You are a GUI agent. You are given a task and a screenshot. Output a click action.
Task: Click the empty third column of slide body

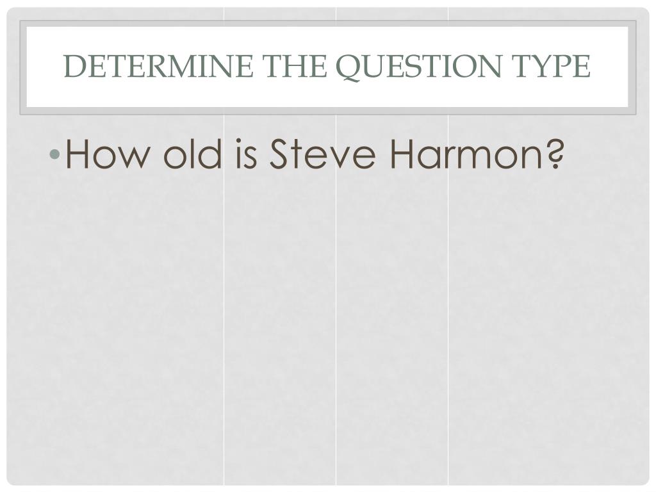(392, 326)
